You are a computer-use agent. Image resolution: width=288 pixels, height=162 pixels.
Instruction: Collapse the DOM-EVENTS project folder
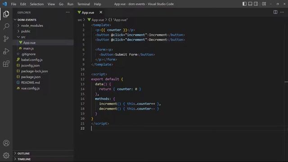(x=43, y=20)
